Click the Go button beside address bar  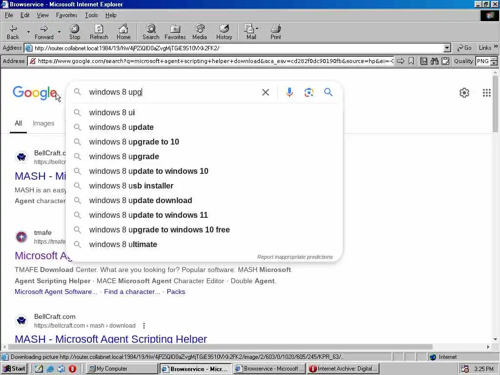click(464, 48)
